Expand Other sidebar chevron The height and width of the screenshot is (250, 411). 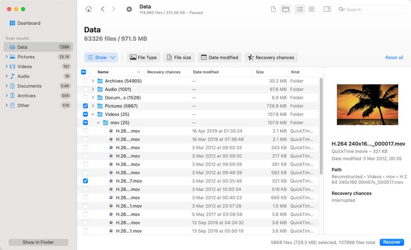tap(6, 106)
